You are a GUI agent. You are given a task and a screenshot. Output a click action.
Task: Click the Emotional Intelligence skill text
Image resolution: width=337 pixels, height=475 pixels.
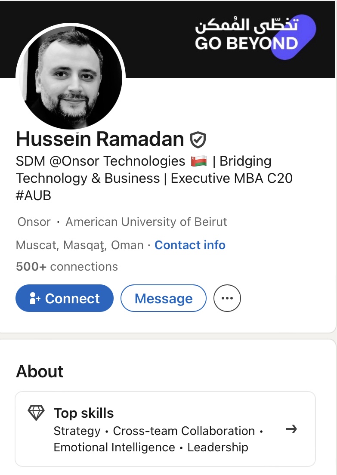114,447
